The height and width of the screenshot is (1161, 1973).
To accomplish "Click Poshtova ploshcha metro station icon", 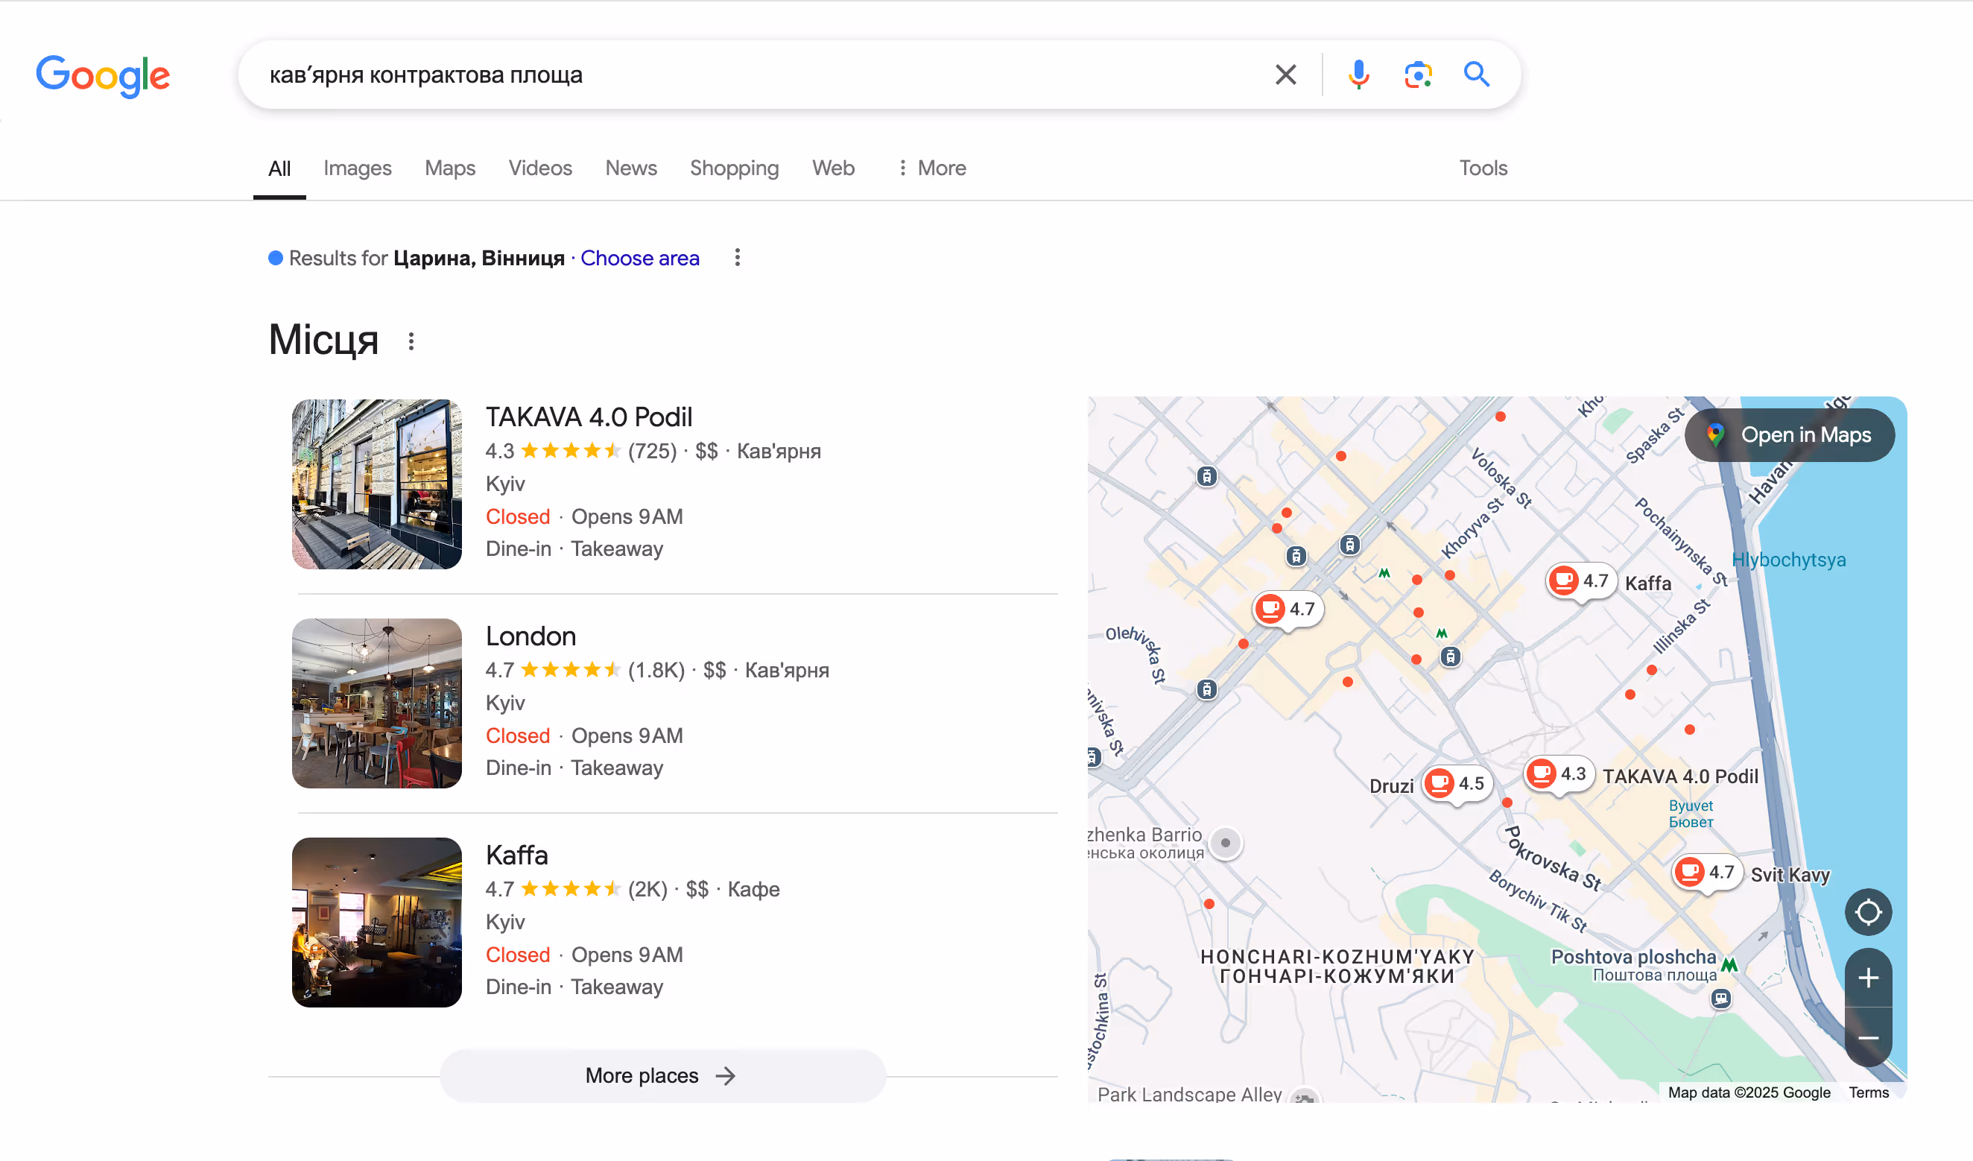I will click(1729, 965).
